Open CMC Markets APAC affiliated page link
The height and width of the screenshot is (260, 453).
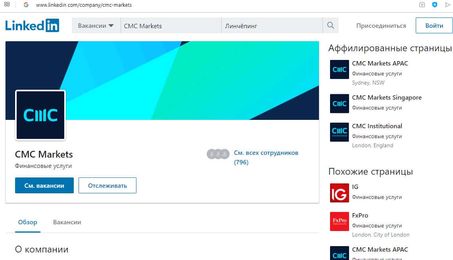[380, 64]
